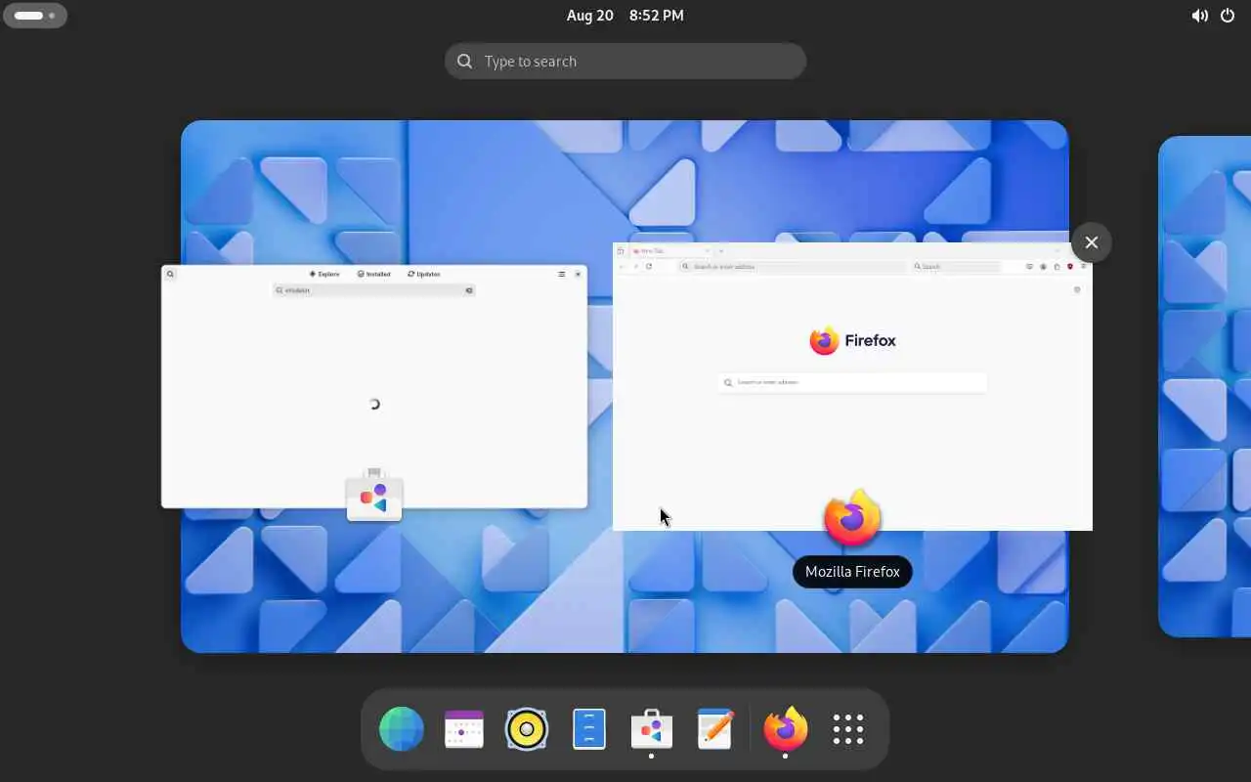Click the workspace indicator pill in top bar
This screenshot has width=1251, height=782.
pos(35,16)
